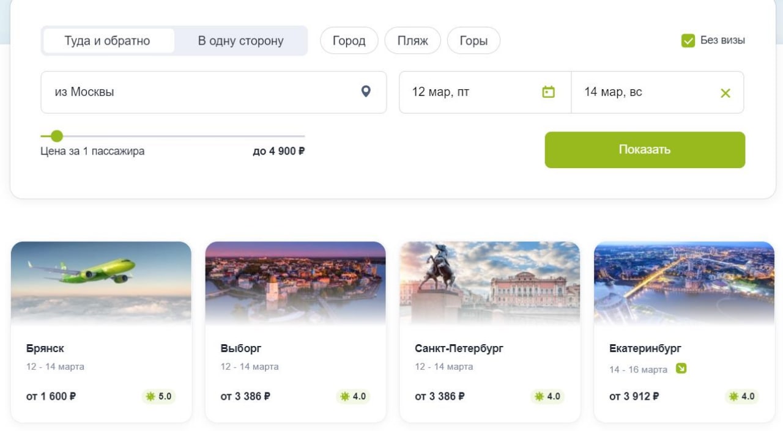Uncheck the Без визы checkbox

coord(688,41)
